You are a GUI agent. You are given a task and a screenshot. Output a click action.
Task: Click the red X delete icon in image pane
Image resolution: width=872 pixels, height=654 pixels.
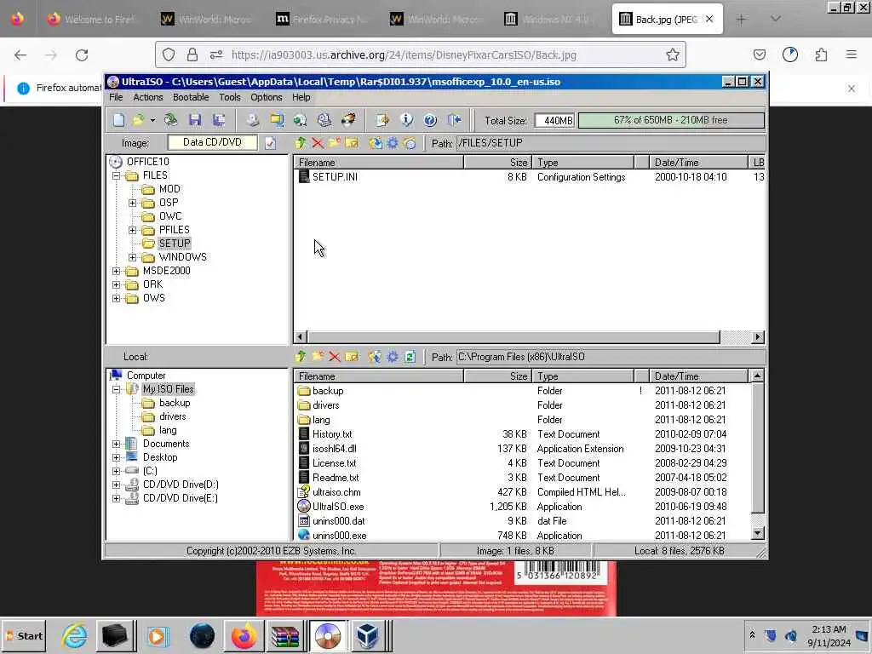pyautogui.click(x=318, y=143)
